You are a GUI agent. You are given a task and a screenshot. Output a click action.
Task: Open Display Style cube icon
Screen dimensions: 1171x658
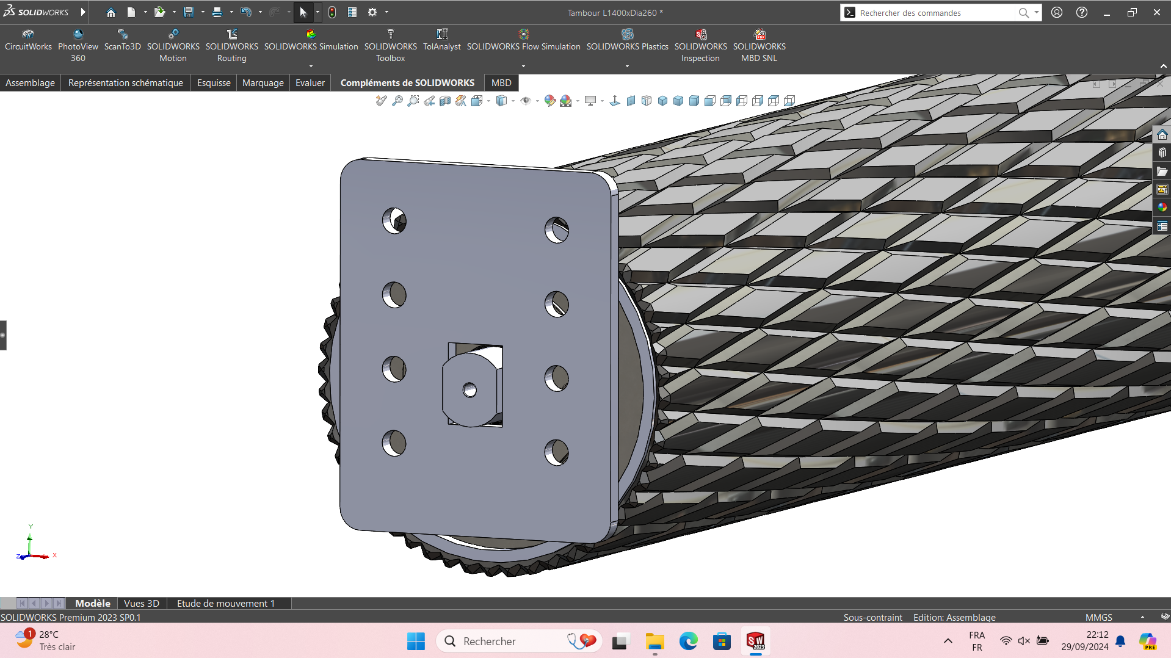tap(501, 101)
